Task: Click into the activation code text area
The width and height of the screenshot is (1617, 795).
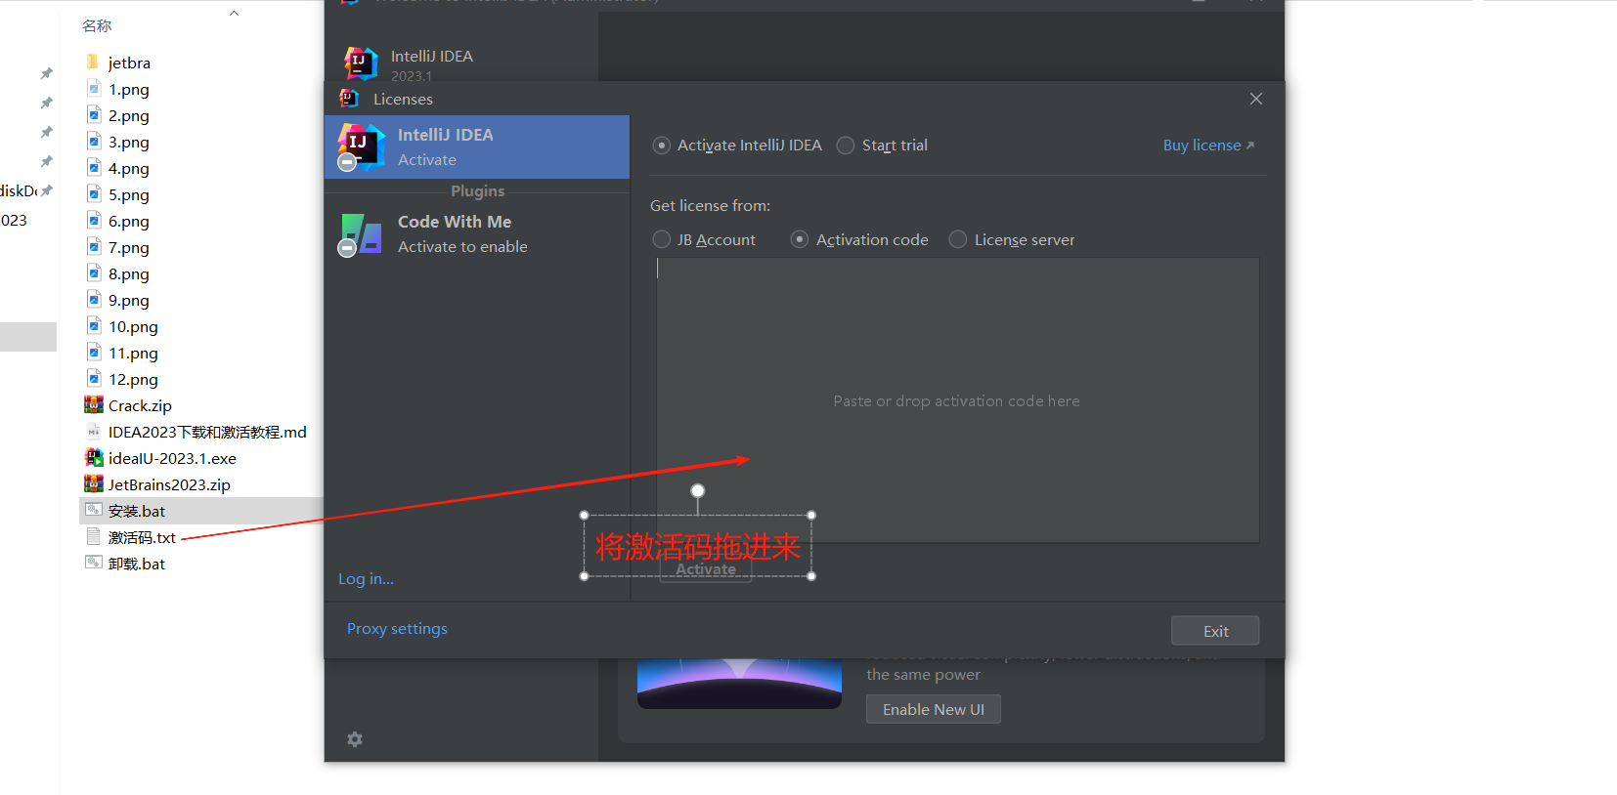Action: click(x=957, y=400)
